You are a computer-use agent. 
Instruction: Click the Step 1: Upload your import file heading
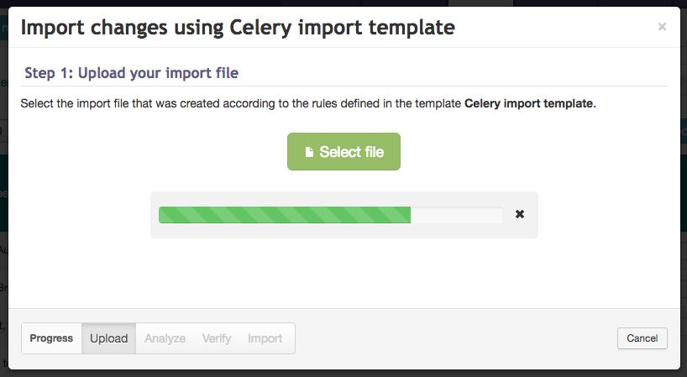132,73
